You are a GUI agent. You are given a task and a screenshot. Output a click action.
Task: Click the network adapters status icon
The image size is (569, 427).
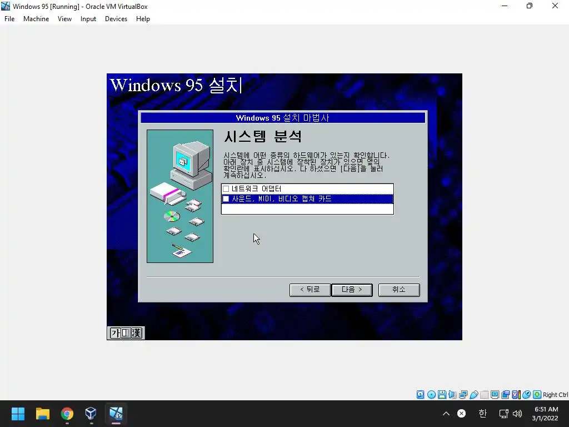tap(463, 395)
